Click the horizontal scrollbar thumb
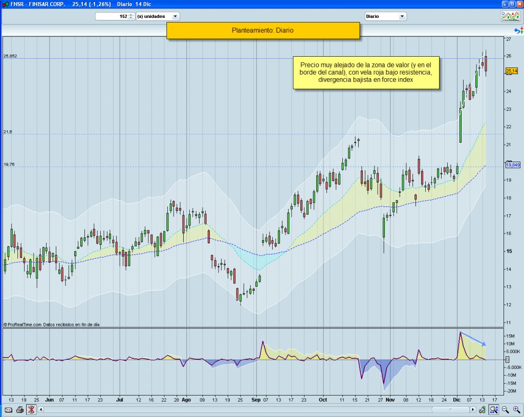The width and height of the screenshot is (524, 417). pyautogui.click(x=450, y=410)
